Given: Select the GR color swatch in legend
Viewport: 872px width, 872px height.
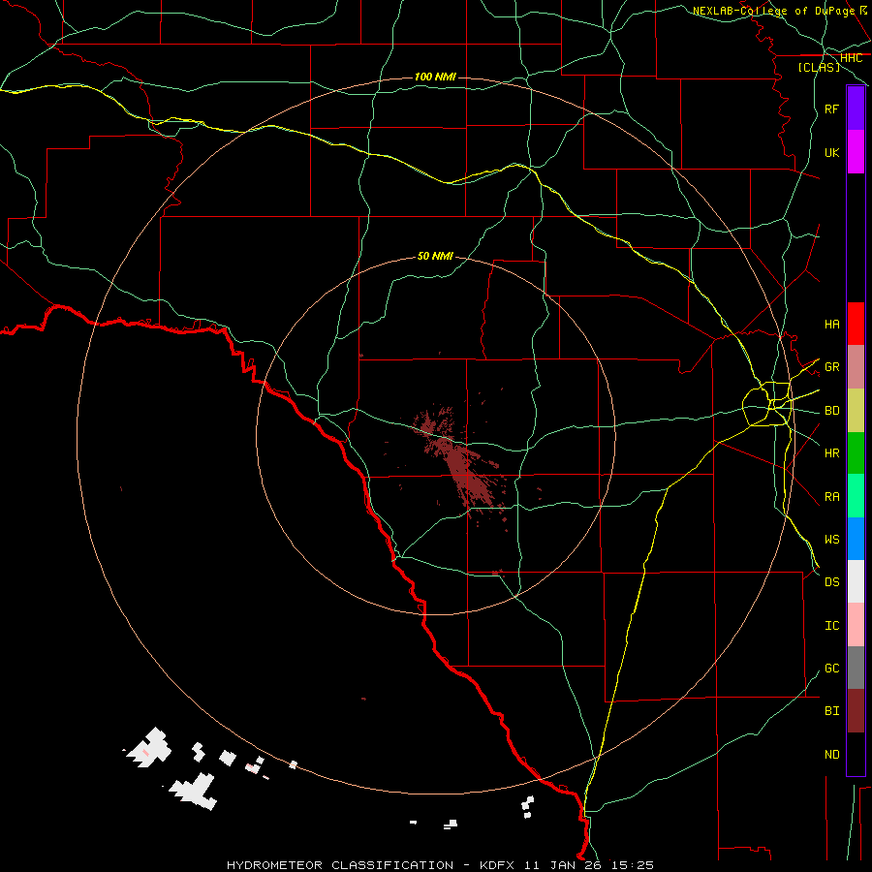Looking at the screenshot, I should [856, 367].
